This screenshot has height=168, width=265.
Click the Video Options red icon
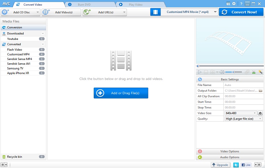click(200, 152)
